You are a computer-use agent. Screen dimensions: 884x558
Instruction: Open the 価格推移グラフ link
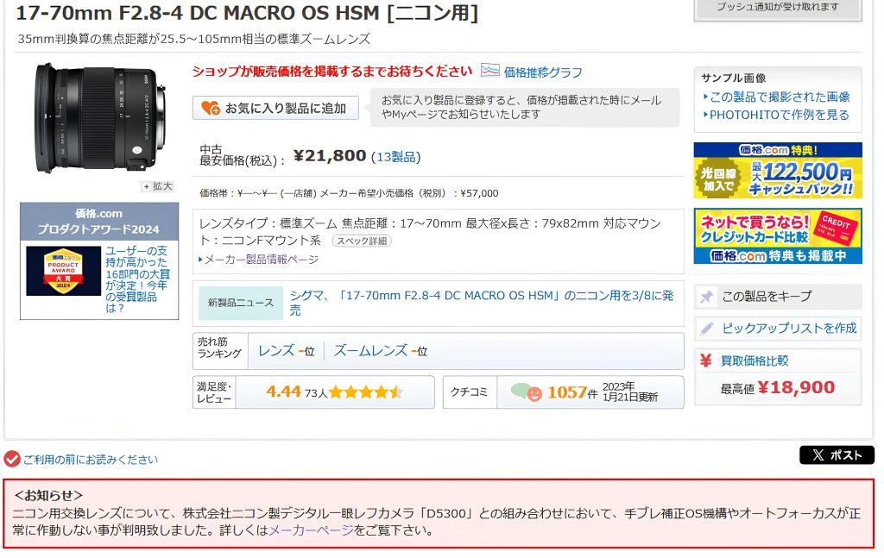(x=543, y=72)
